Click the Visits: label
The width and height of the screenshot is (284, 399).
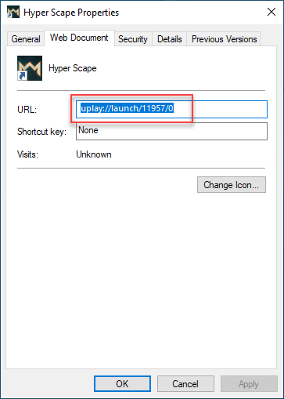pos(27,154)
